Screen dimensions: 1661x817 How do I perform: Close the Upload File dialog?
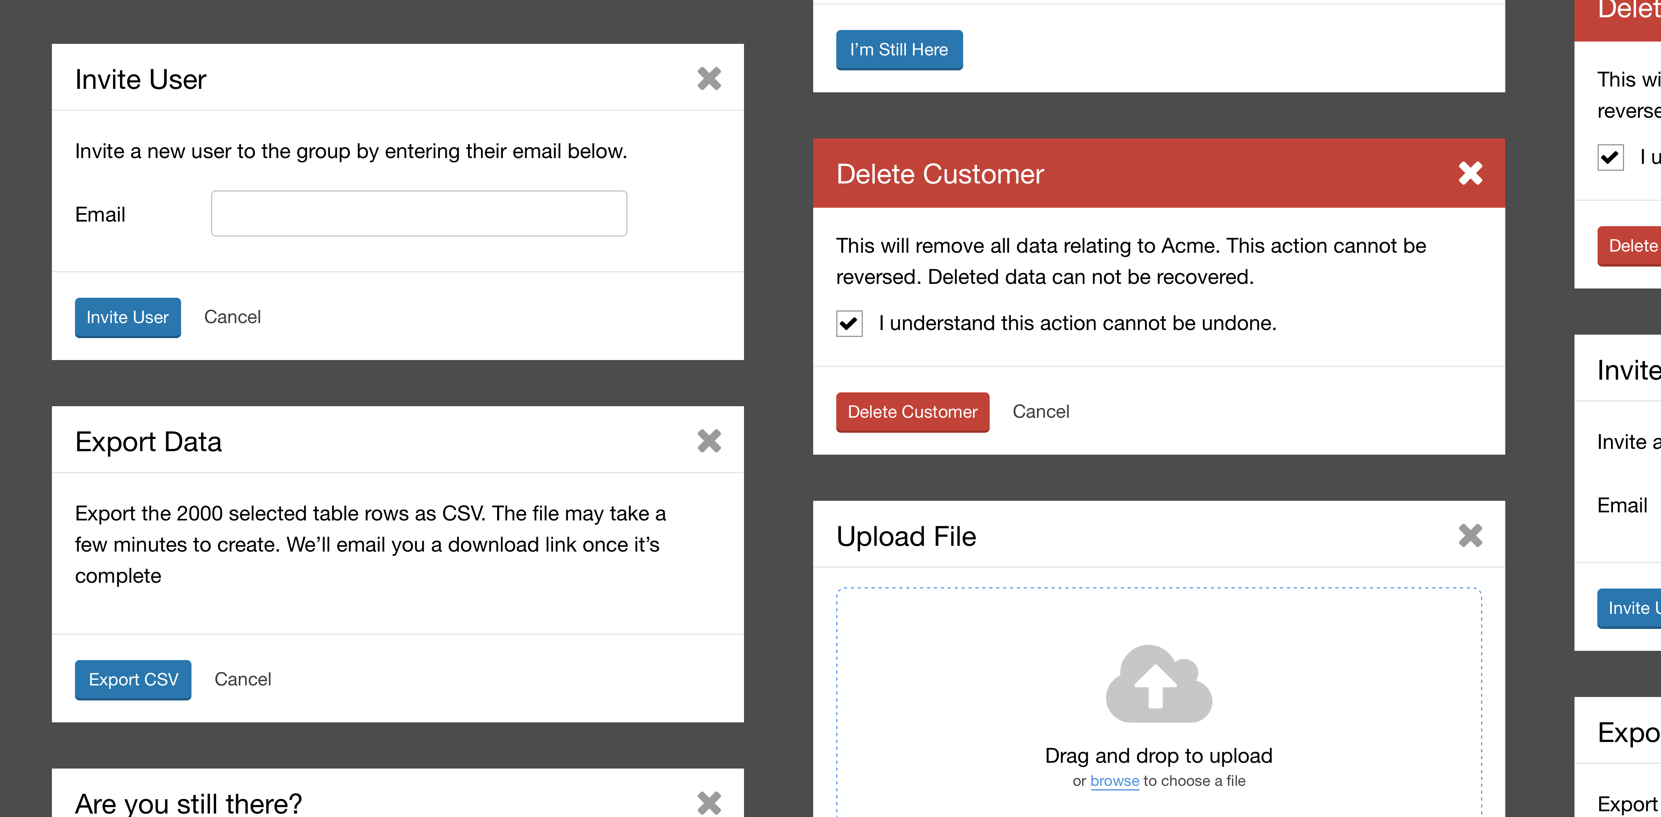(x=1470, y=535)
